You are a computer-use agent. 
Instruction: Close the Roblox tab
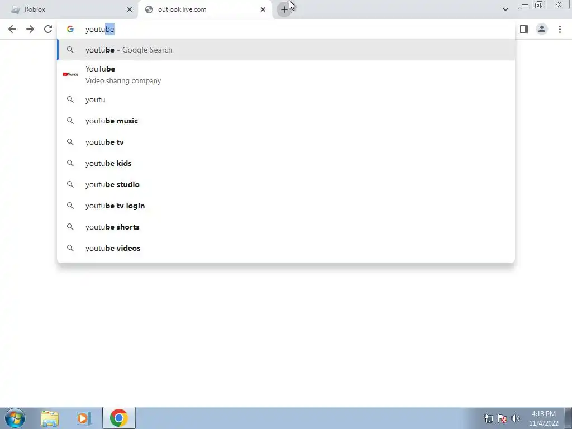coord(130,9)
